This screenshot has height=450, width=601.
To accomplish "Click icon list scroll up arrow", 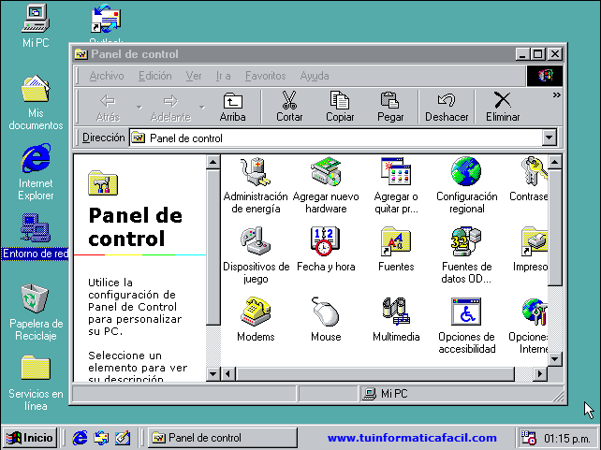I will pos(554,162).
